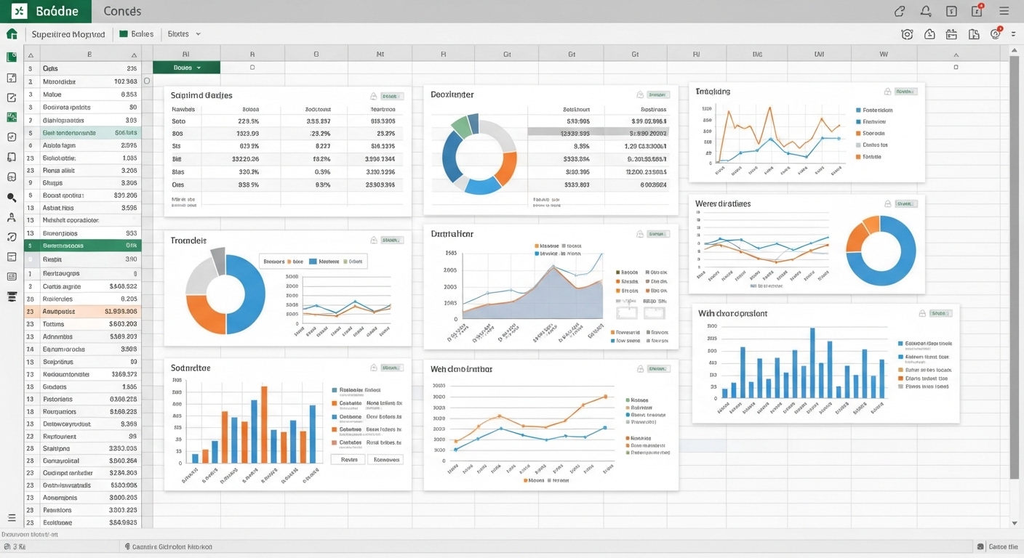Click the edit pencil icon in the left sidebar
Screen dimensions: 1024x558
pyautogui.click(x=12, y=97)
